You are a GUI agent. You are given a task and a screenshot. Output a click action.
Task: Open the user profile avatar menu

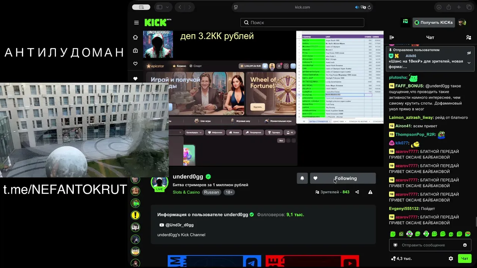pyautogui.click(x=462, y=22)
